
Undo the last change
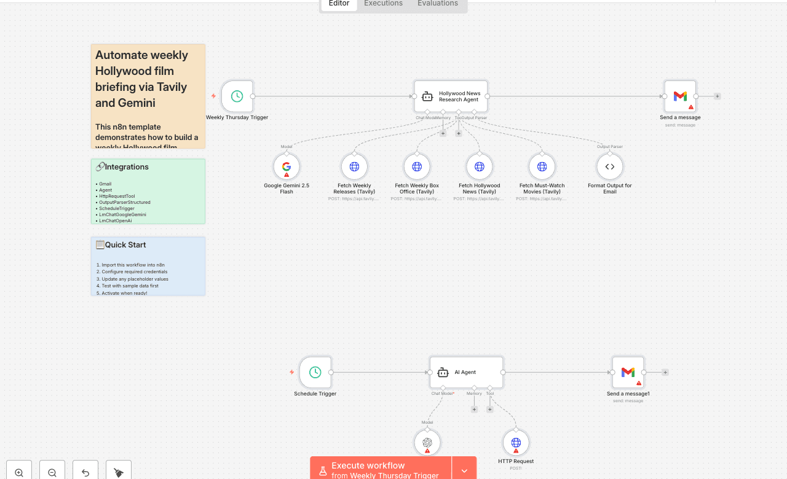[x=85, y=470]
